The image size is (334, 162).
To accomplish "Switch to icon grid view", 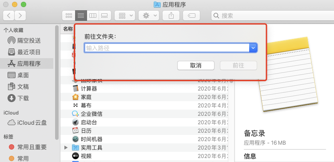I will 68,16.
